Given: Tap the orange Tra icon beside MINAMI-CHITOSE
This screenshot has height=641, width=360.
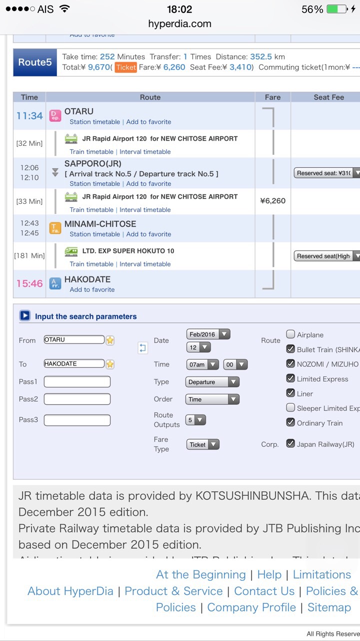Looking at the screenshot, I should pos(55,228).
